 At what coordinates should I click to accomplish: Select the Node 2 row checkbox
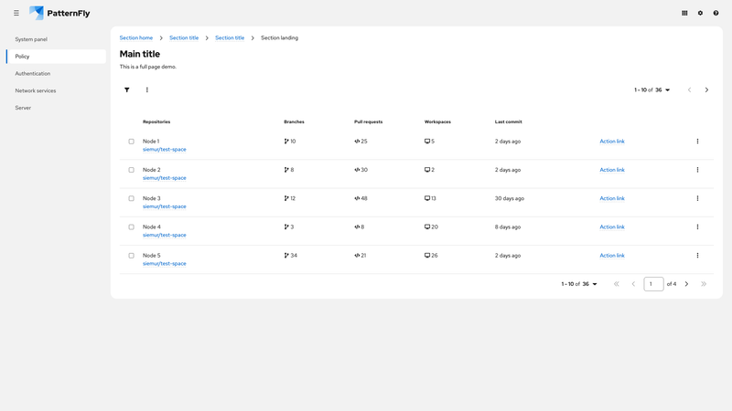click(x=131, y=170)
